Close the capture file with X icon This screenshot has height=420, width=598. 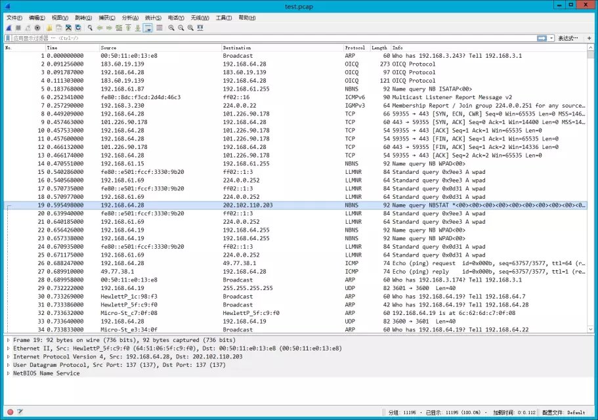point(68,28)
